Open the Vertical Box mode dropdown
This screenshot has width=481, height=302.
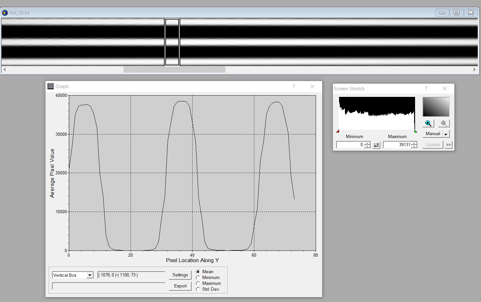pos(90,275)
